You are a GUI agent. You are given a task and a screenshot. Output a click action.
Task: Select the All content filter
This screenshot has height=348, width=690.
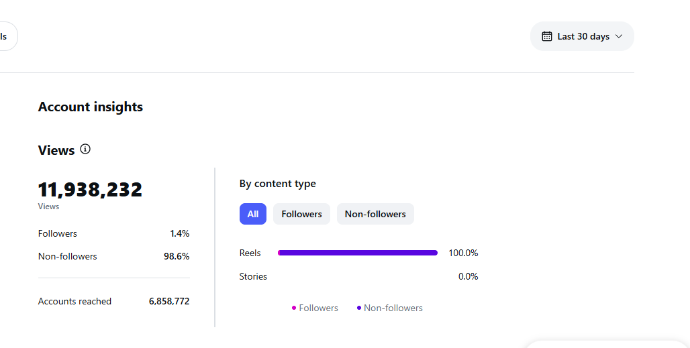pyautogui.click(x=253, y=214)
